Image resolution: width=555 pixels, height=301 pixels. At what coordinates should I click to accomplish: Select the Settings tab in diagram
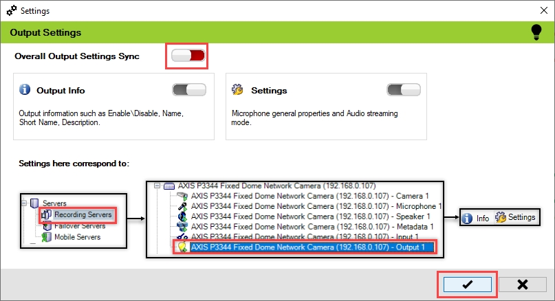pos(514,218)
